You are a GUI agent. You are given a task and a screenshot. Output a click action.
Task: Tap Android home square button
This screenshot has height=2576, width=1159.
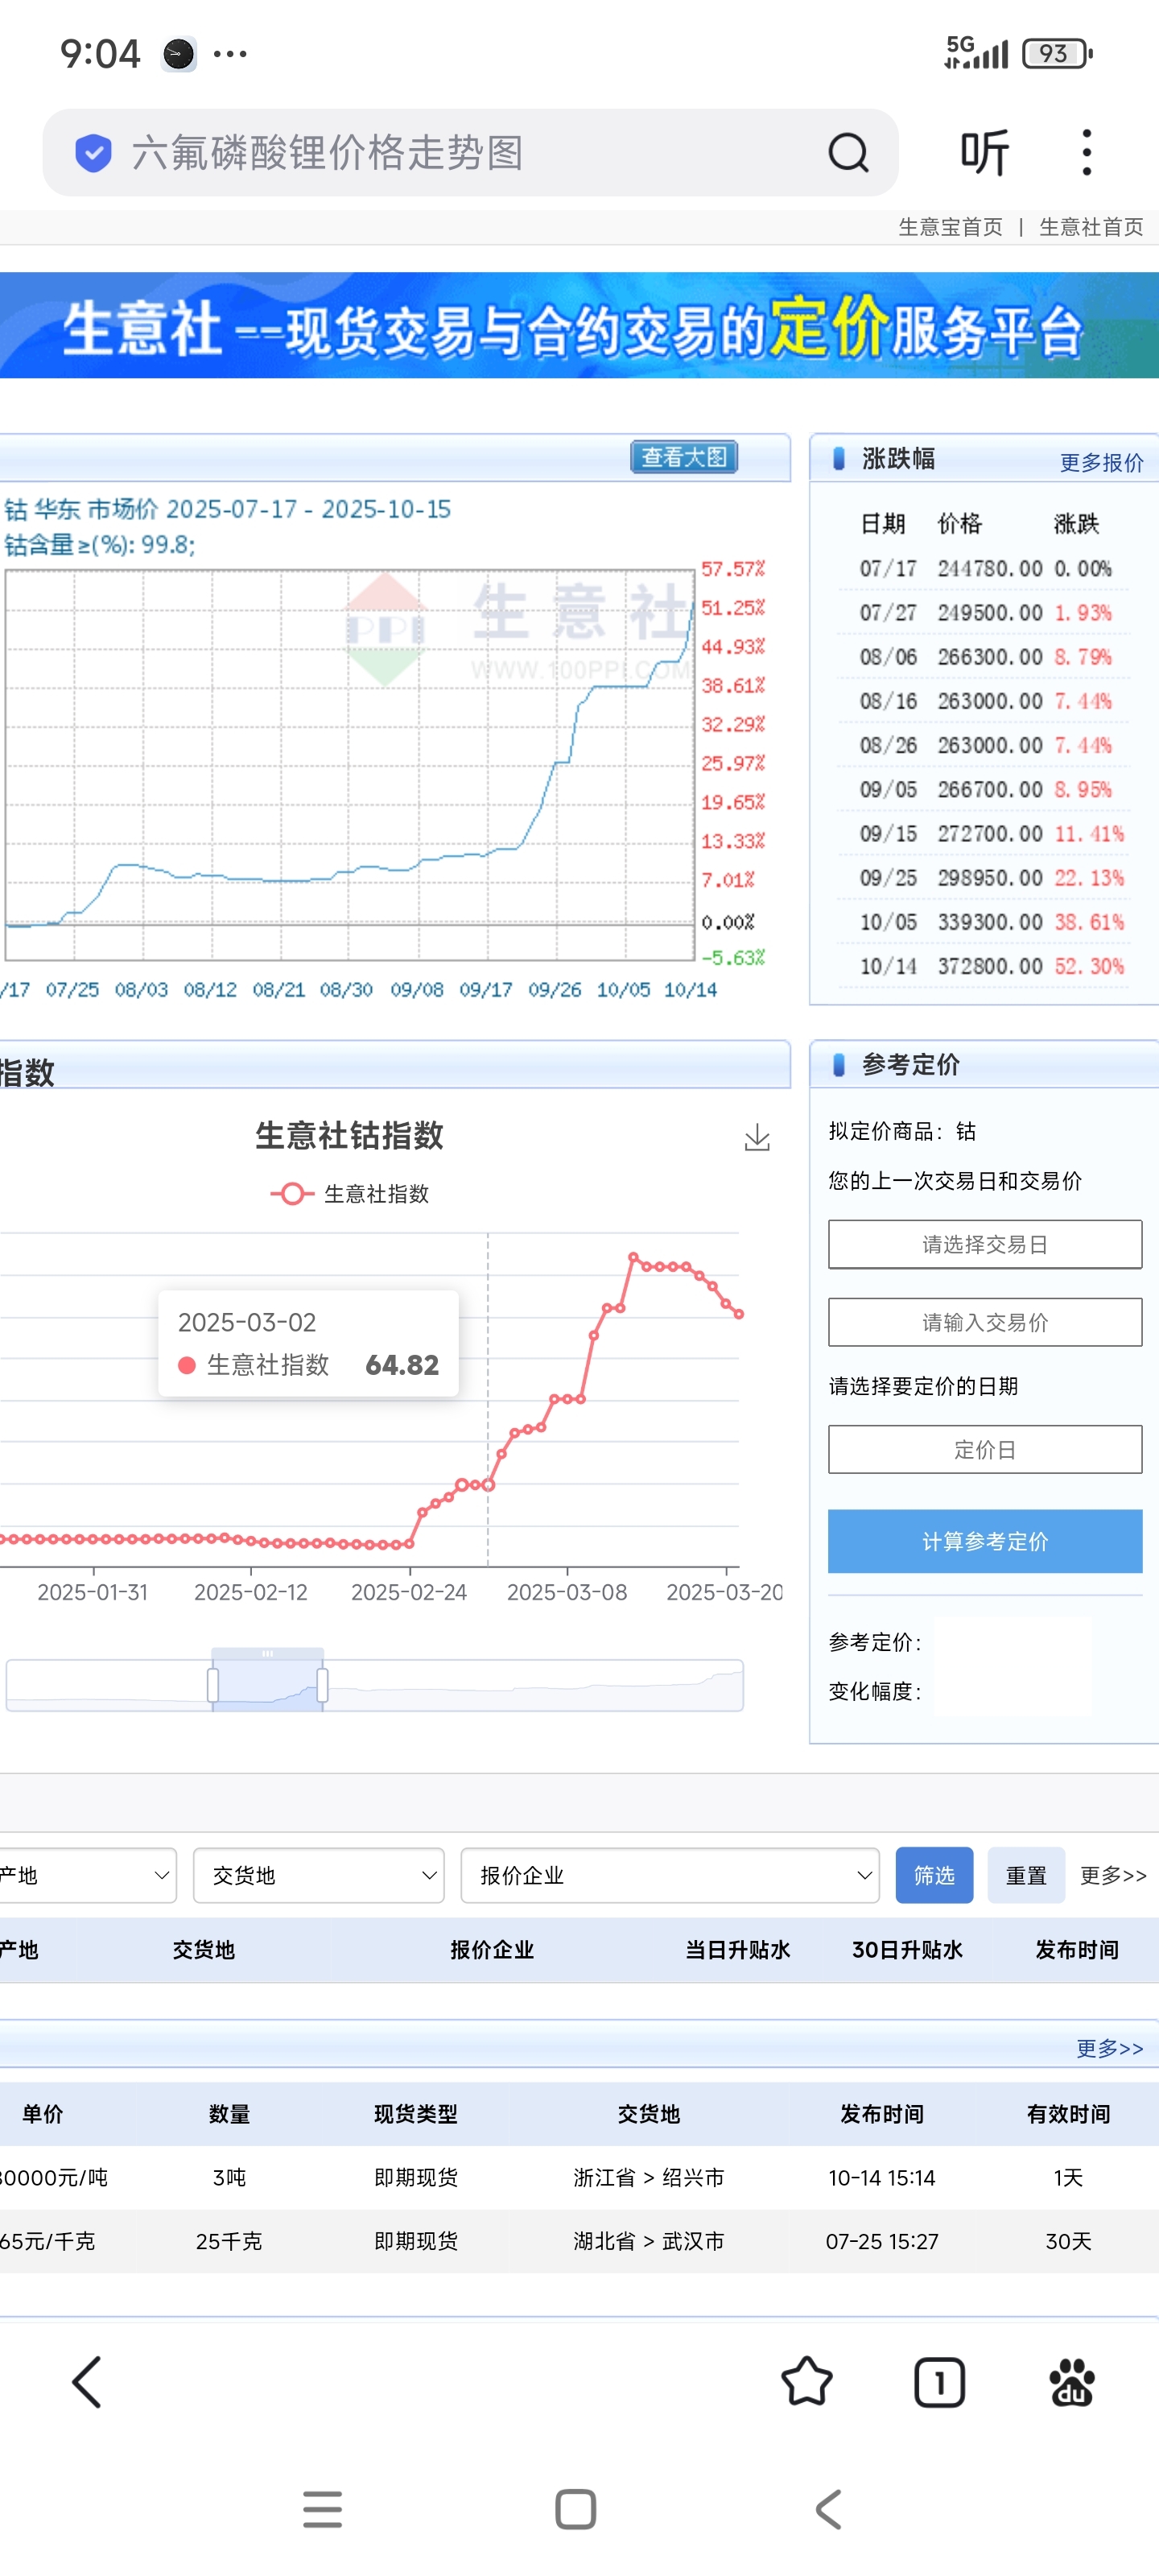(575, 2509)
